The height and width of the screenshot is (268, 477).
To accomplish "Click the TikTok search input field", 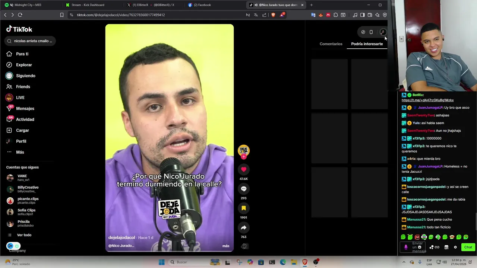I will click(x=31, y=41).
